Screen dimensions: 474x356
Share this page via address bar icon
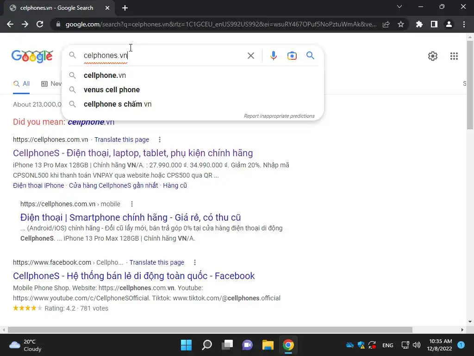point(386,24)
